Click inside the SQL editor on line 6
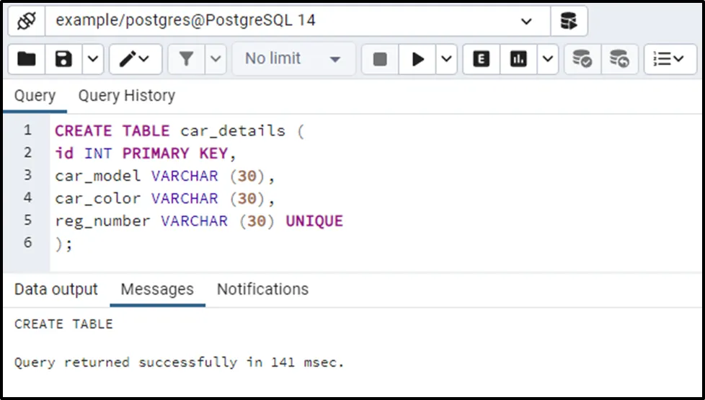This screenshot has height=400, width=705. pos(216,244)
